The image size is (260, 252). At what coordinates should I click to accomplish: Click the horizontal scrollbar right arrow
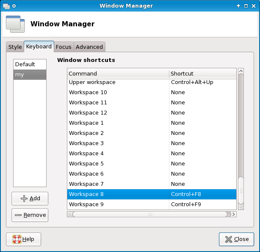234,214
